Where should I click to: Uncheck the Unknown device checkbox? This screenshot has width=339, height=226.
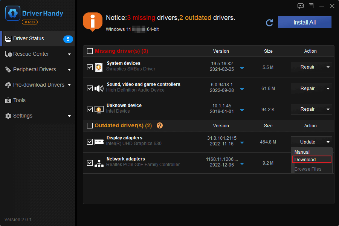click(x=90, y=110)
